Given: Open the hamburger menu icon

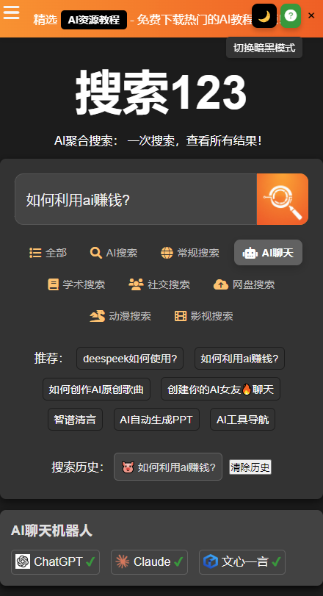Looking at the screenshot, I should [x=12, y=12].
